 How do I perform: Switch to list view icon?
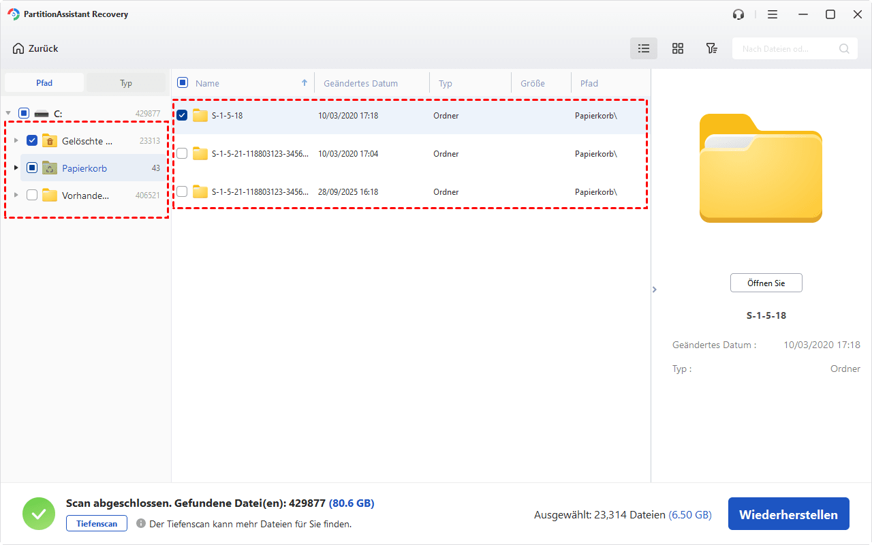pyautogui.click(x=643, y=48)
